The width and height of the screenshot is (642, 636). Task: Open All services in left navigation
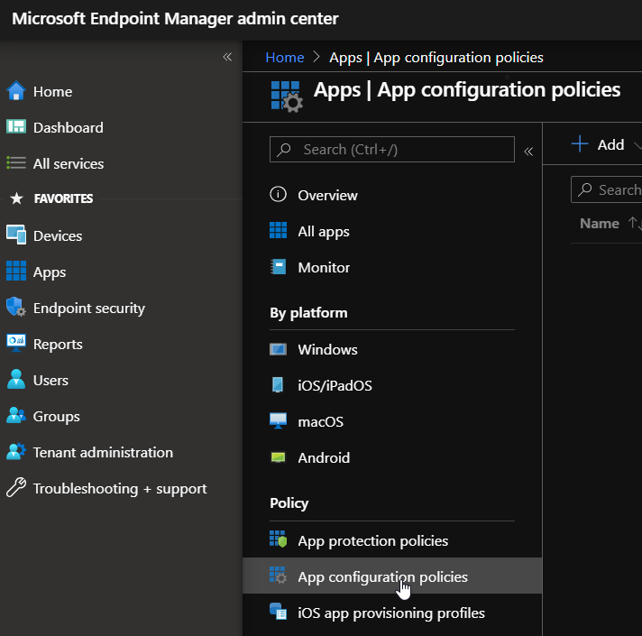[x=68, y=163]
